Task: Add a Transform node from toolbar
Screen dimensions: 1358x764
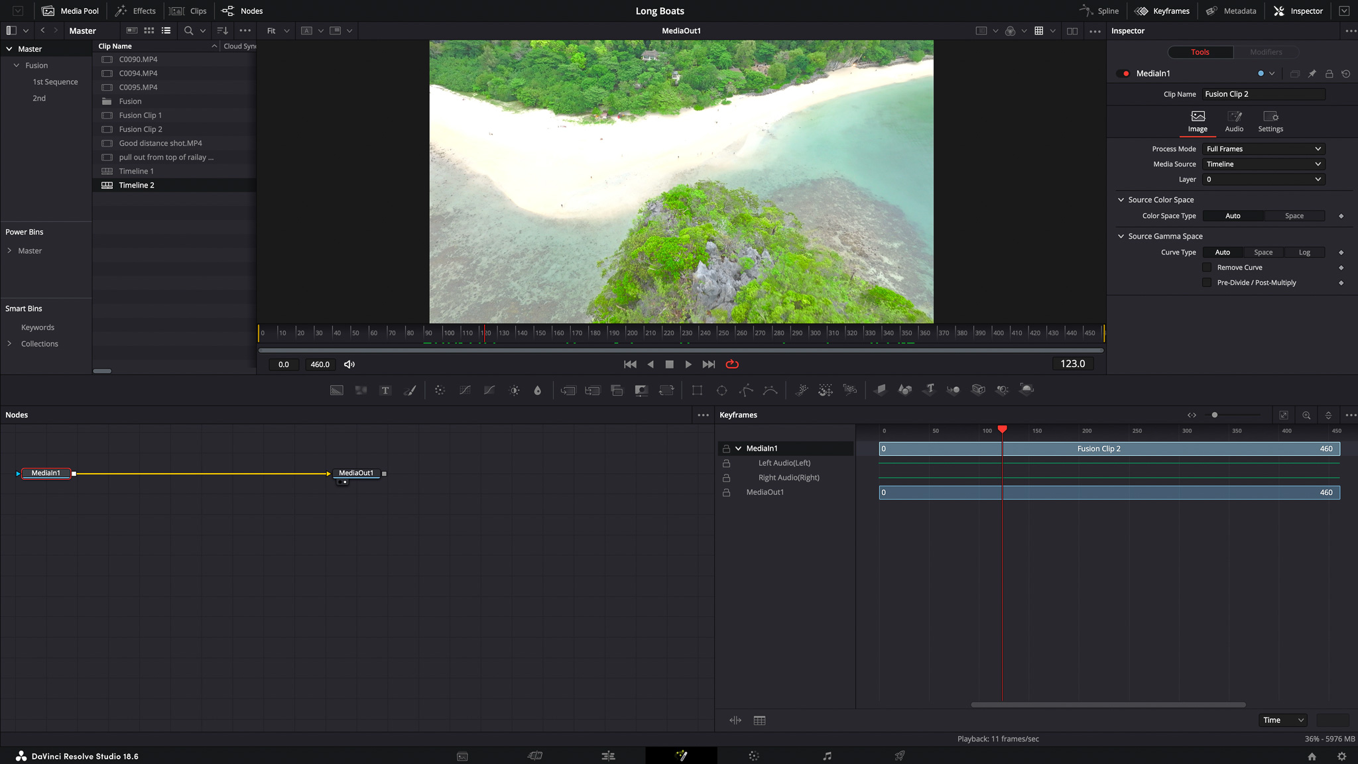Action: click(666, 390)
